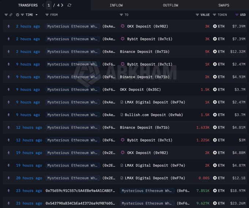The width and height of the screenshot is (249, 208).
Task: Switch to OUTFLOW tab
Action: click(x=171, y=5)
